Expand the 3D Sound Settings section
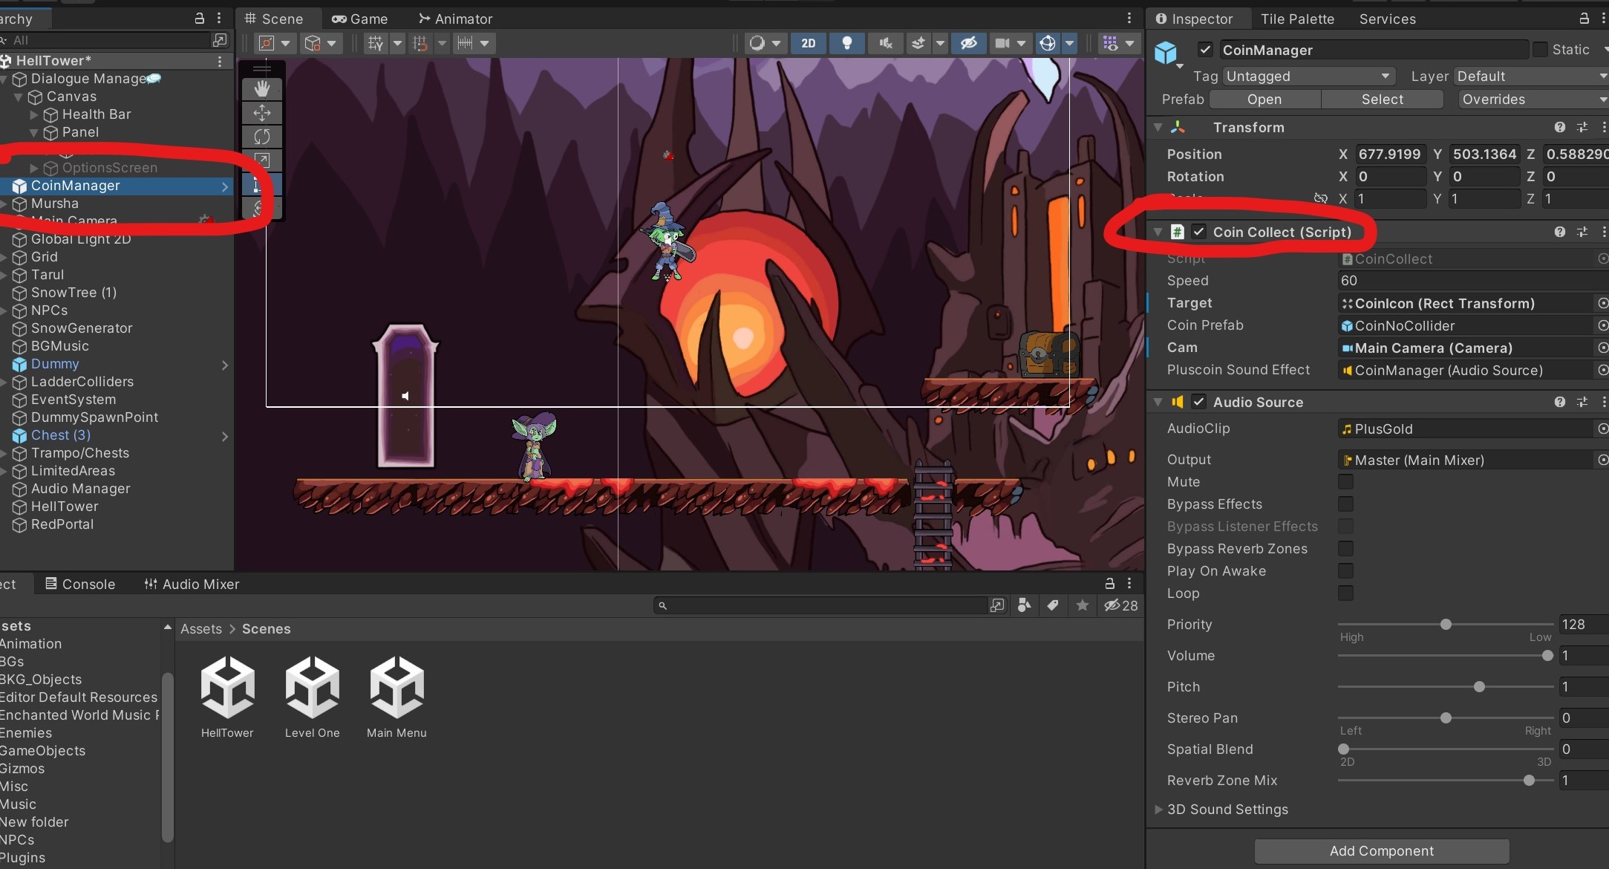The image size is (1609, 869). pyautogui.click(x=1158, y=810)
